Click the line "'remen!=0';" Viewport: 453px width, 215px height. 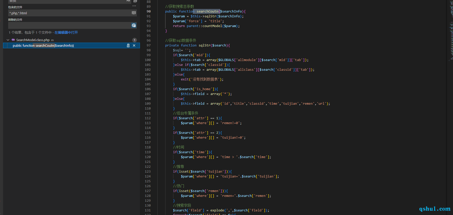click(x=211, y=123)
